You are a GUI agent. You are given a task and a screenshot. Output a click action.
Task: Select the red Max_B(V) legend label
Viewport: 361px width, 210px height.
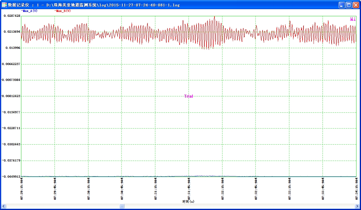[x=63, y=11]
